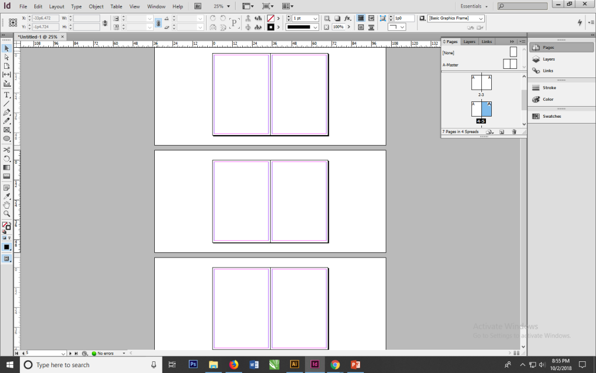Select the Page tool
Screen dimensions: 596x373
coord(6,66)
